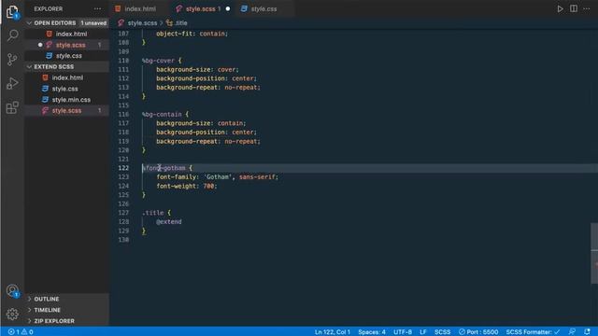Click .title selector on line 127

pos(152,213)
